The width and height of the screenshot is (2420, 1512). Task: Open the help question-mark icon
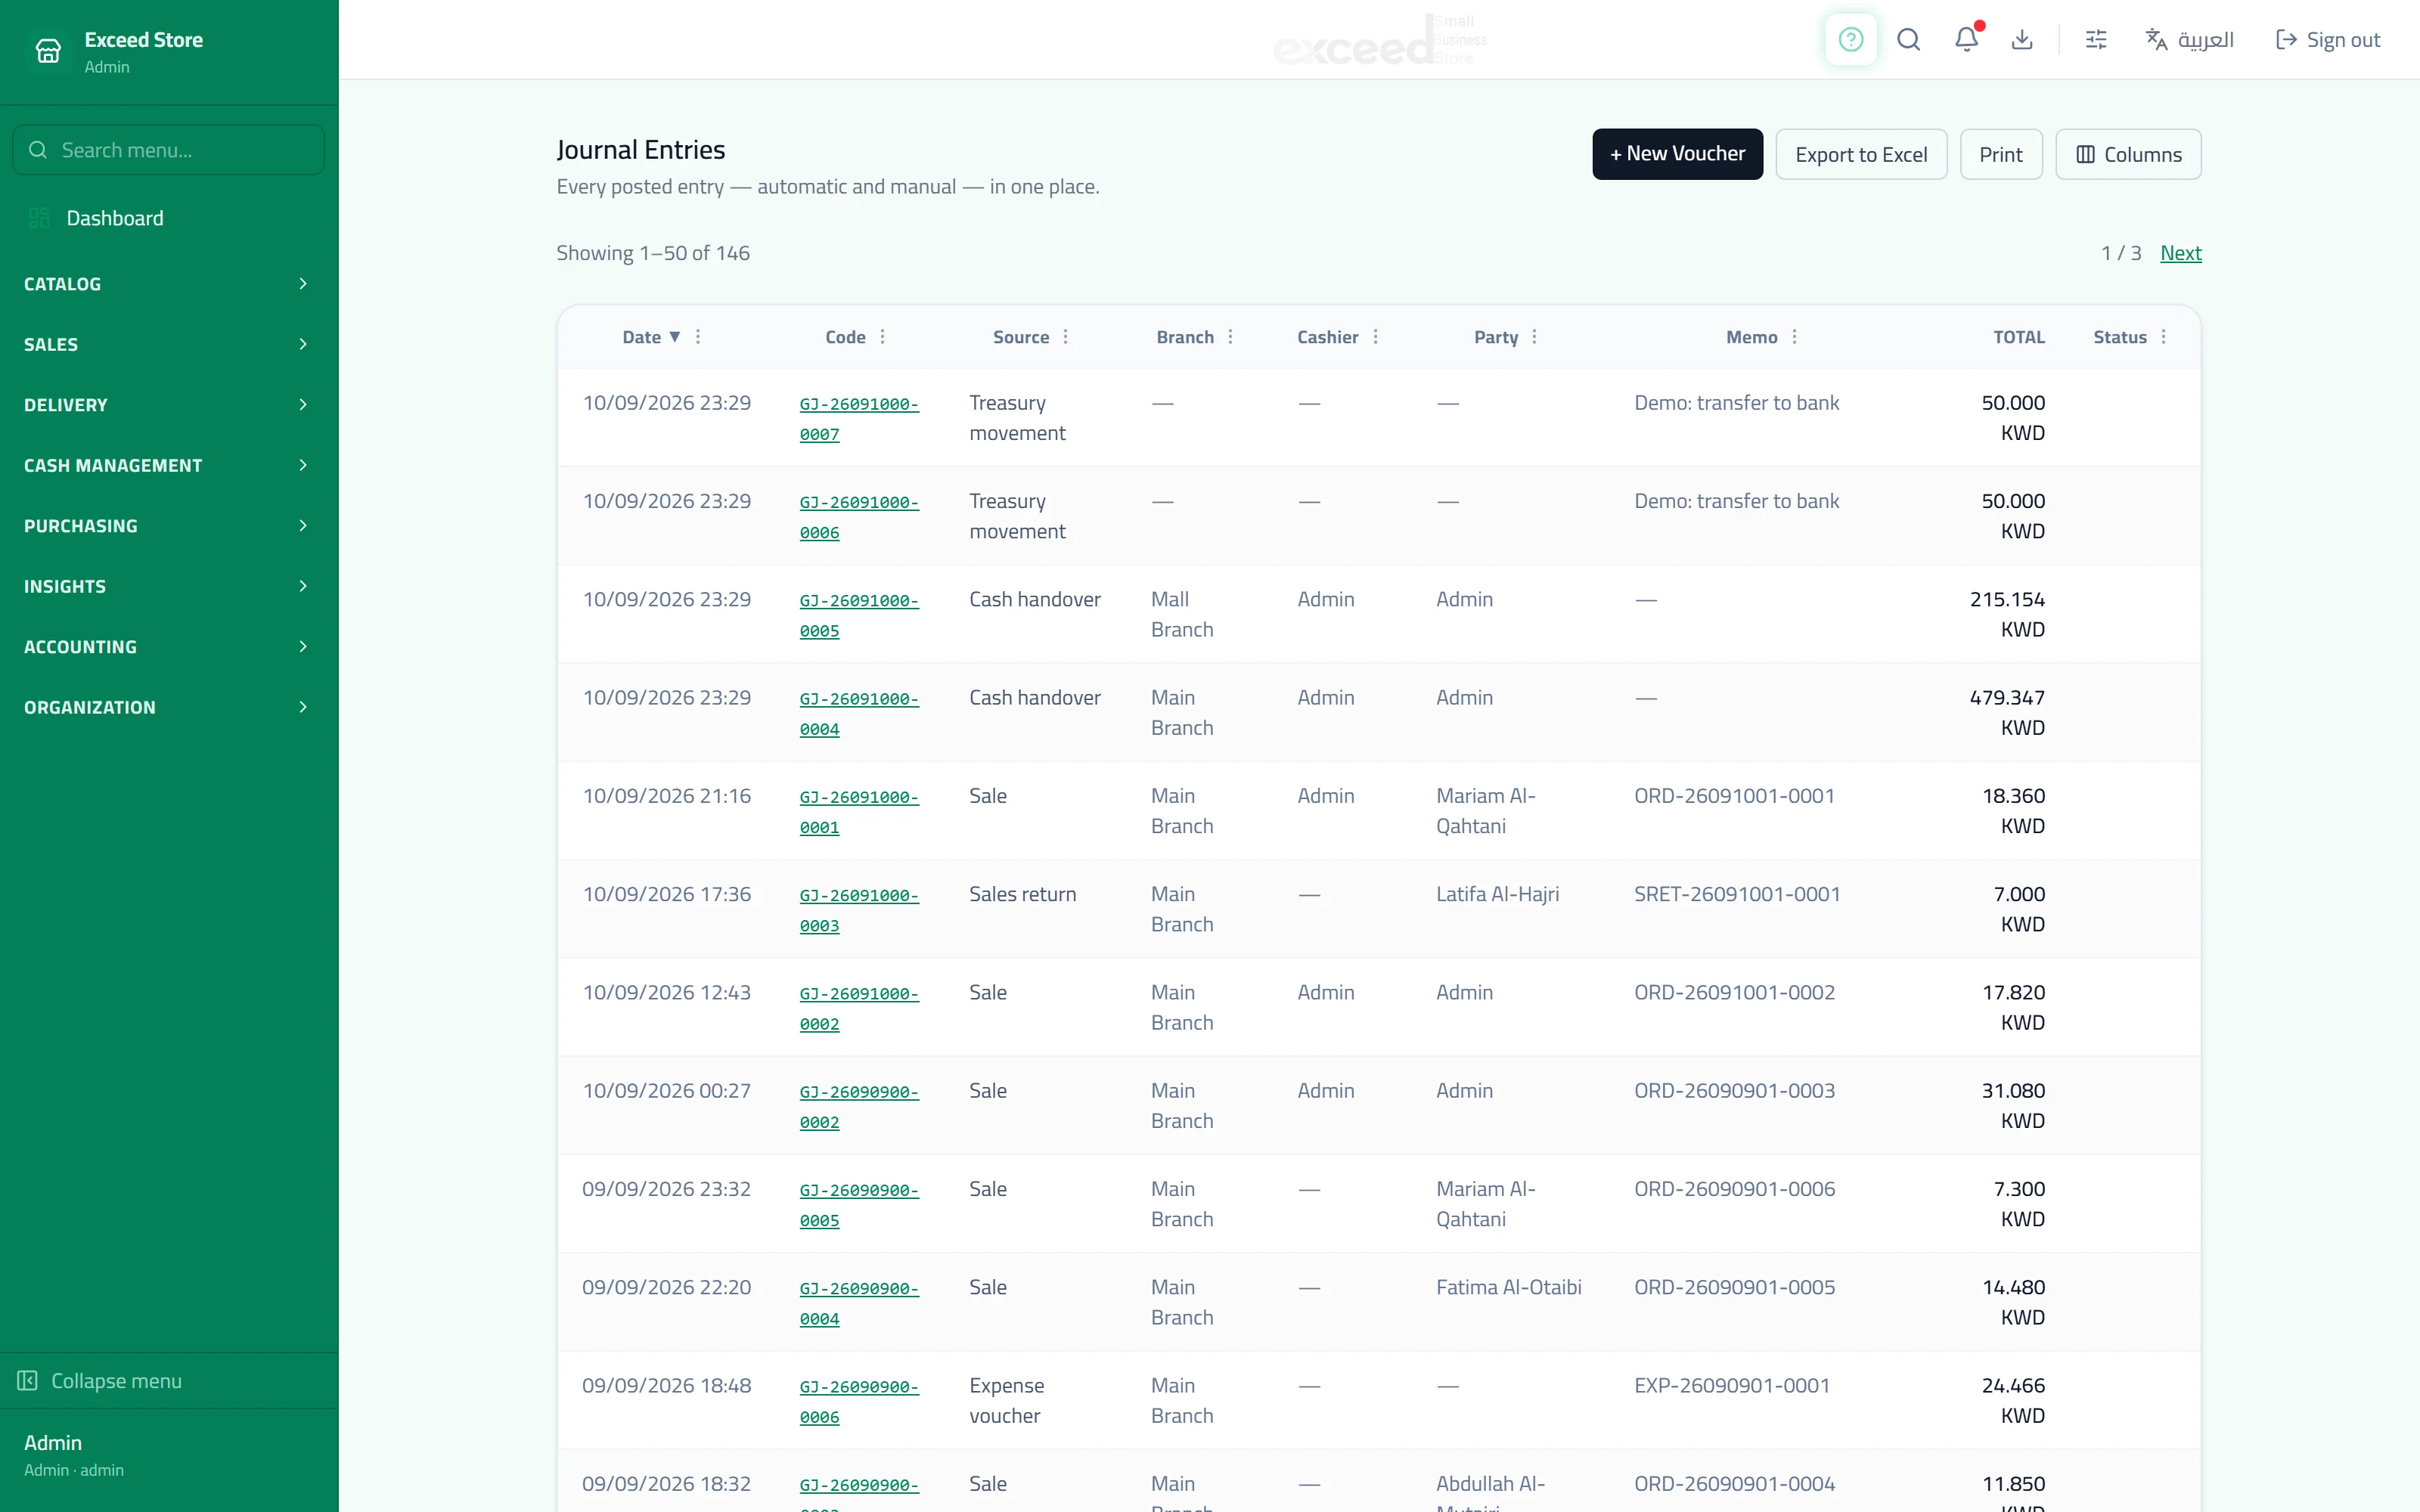[1850, 40]
